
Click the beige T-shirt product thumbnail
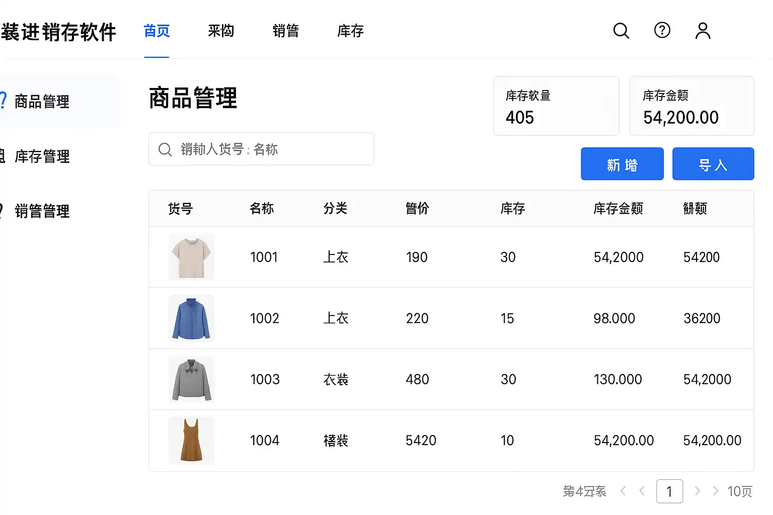pos(191,257)
